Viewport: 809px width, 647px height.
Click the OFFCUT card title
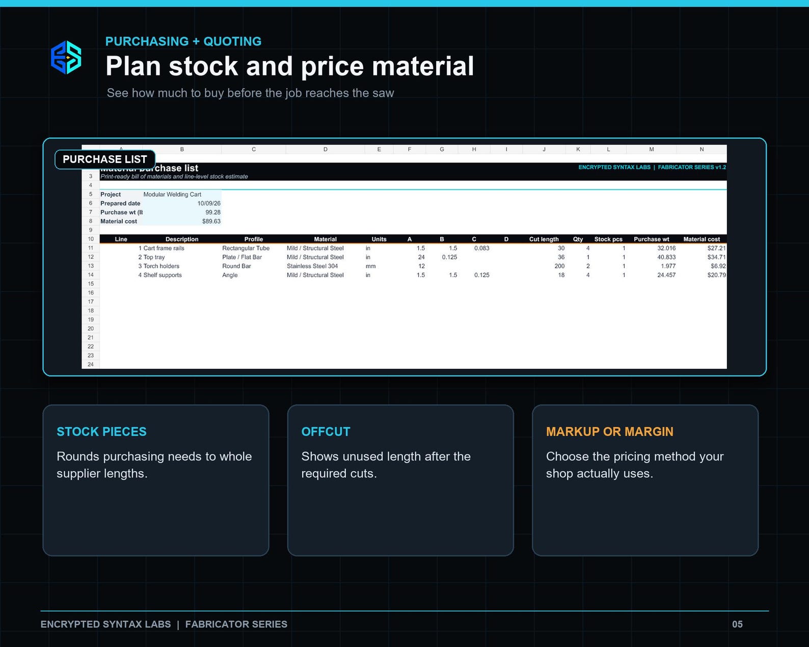(x=326, y=432)
